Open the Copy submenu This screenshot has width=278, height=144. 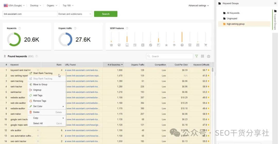pos(47,118)
